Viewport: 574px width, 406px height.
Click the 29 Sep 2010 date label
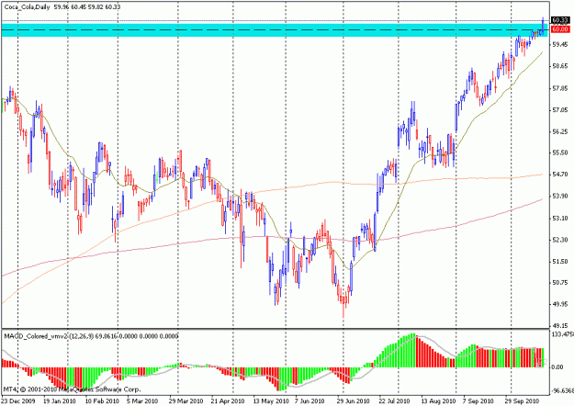pyautogui.click(x=522, y=401)
